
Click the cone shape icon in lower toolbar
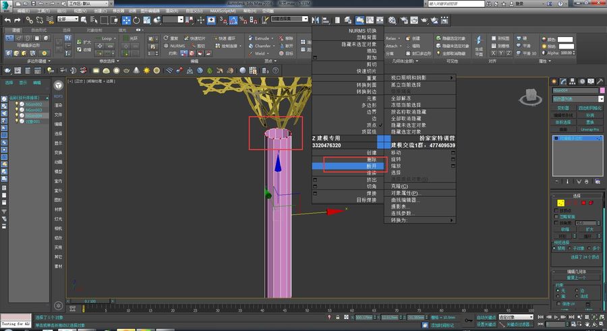[136, 71]
